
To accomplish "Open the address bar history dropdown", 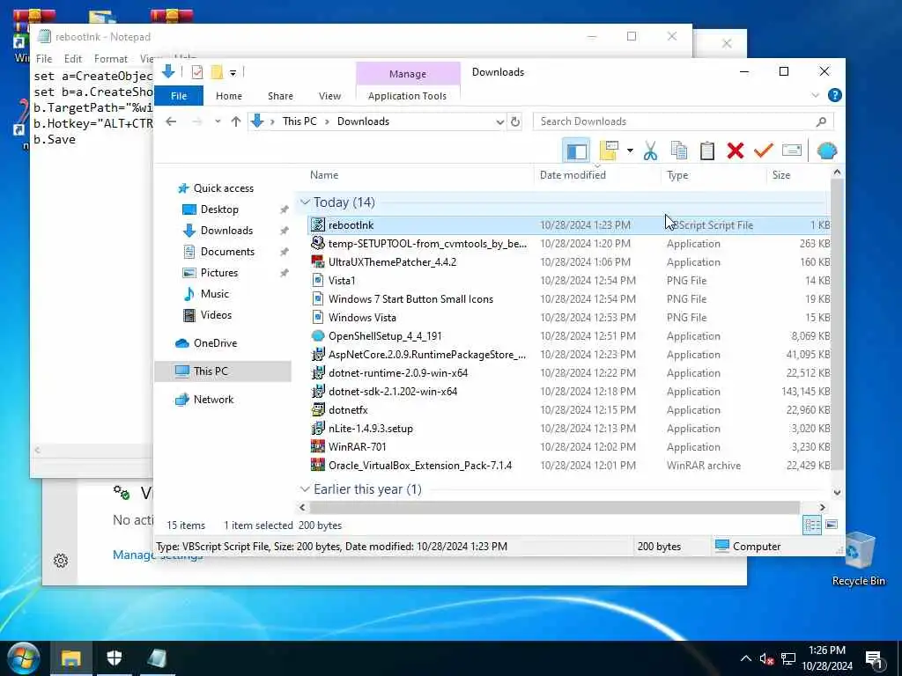I will [499, 121].
